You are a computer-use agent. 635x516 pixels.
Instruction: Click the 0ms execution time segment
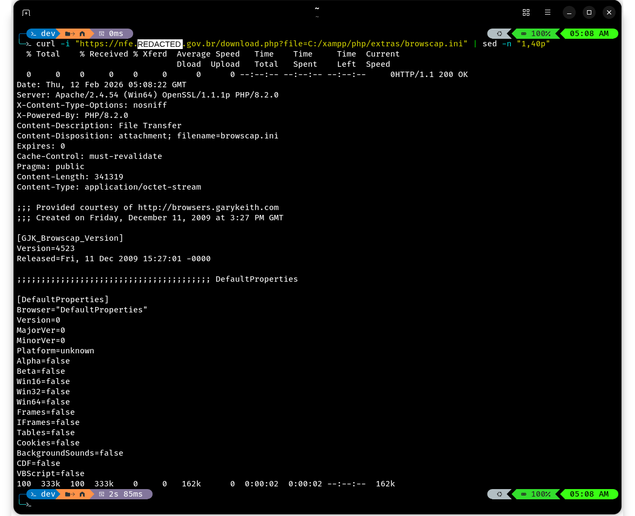(x=111, y=33)
